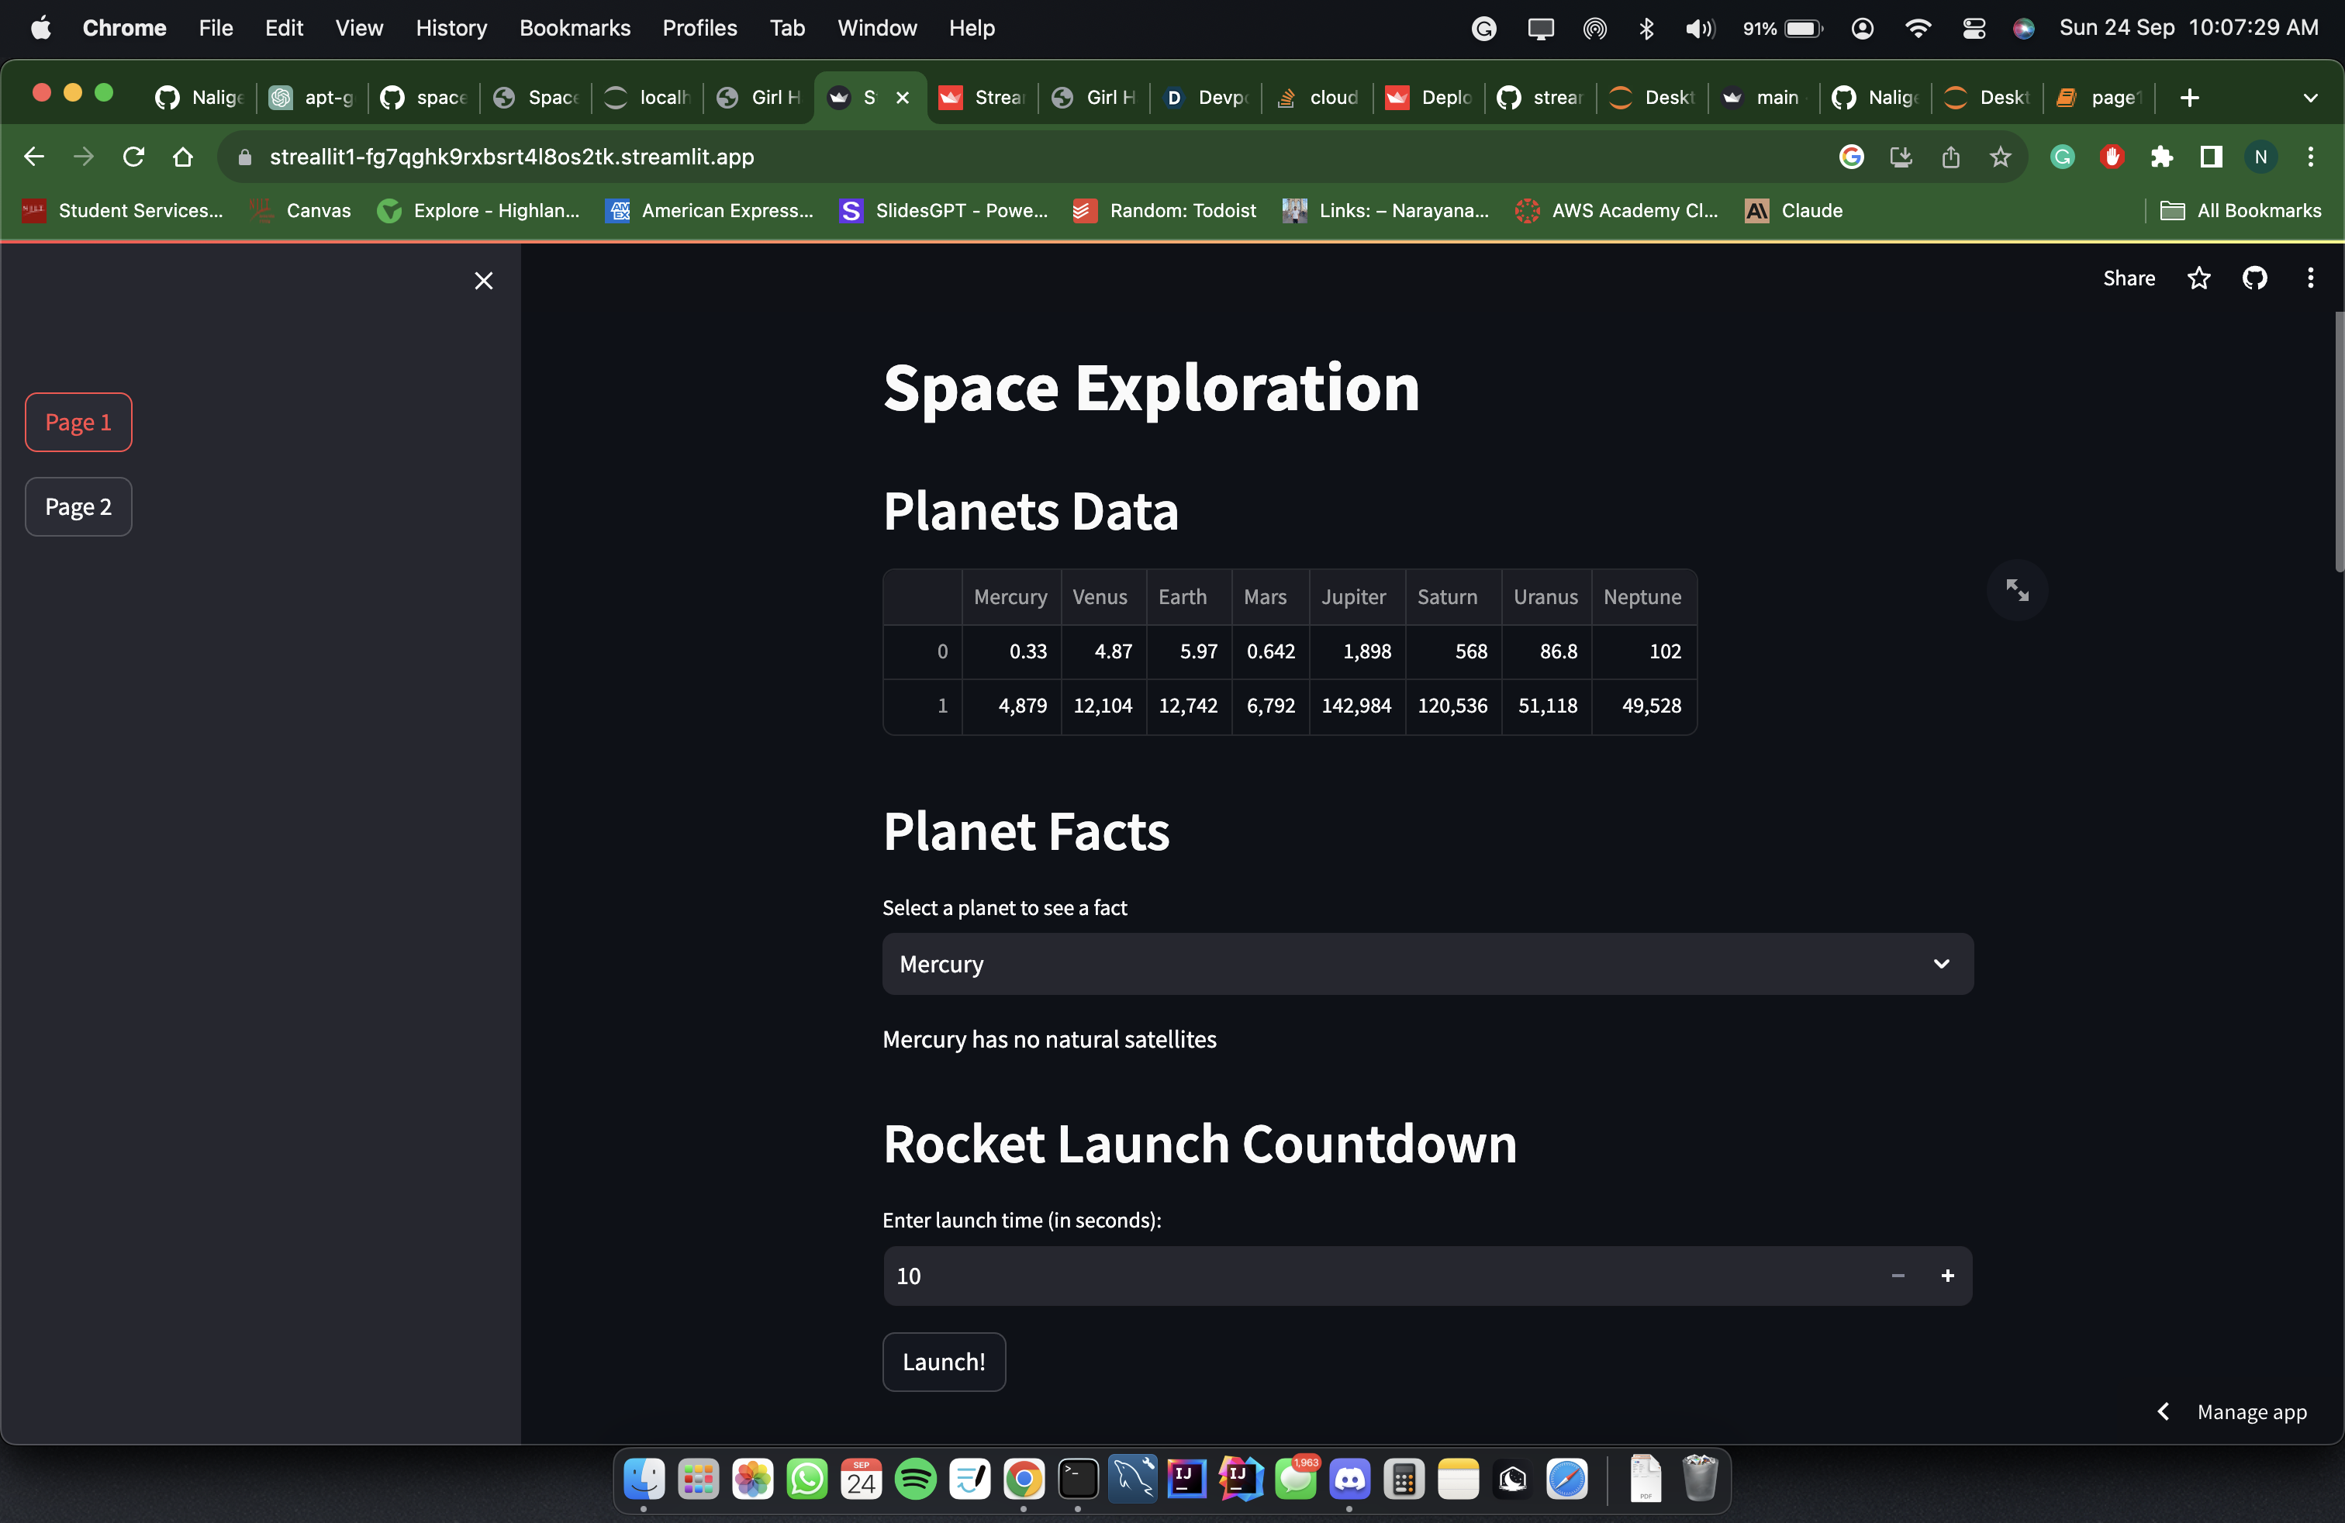Image resolution: width=2345 pixels, height=1523 pixels.
Task: Click the Launch! button
Action: click(x=943, y=1362)
